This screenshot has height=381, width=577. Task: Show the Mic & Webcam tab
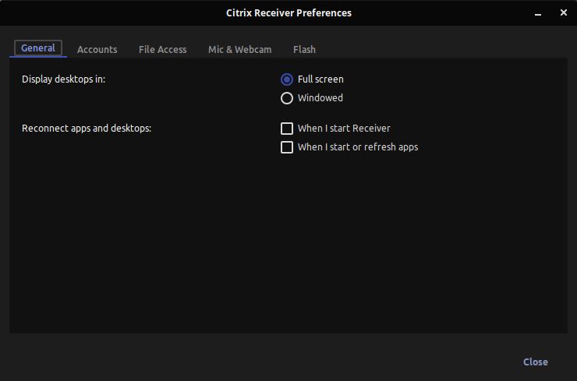(x=240, y=49)
